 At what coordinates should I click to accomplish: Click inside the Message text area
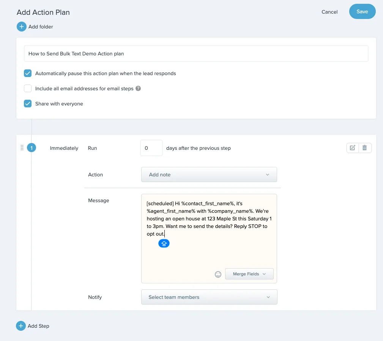[209, 239]
